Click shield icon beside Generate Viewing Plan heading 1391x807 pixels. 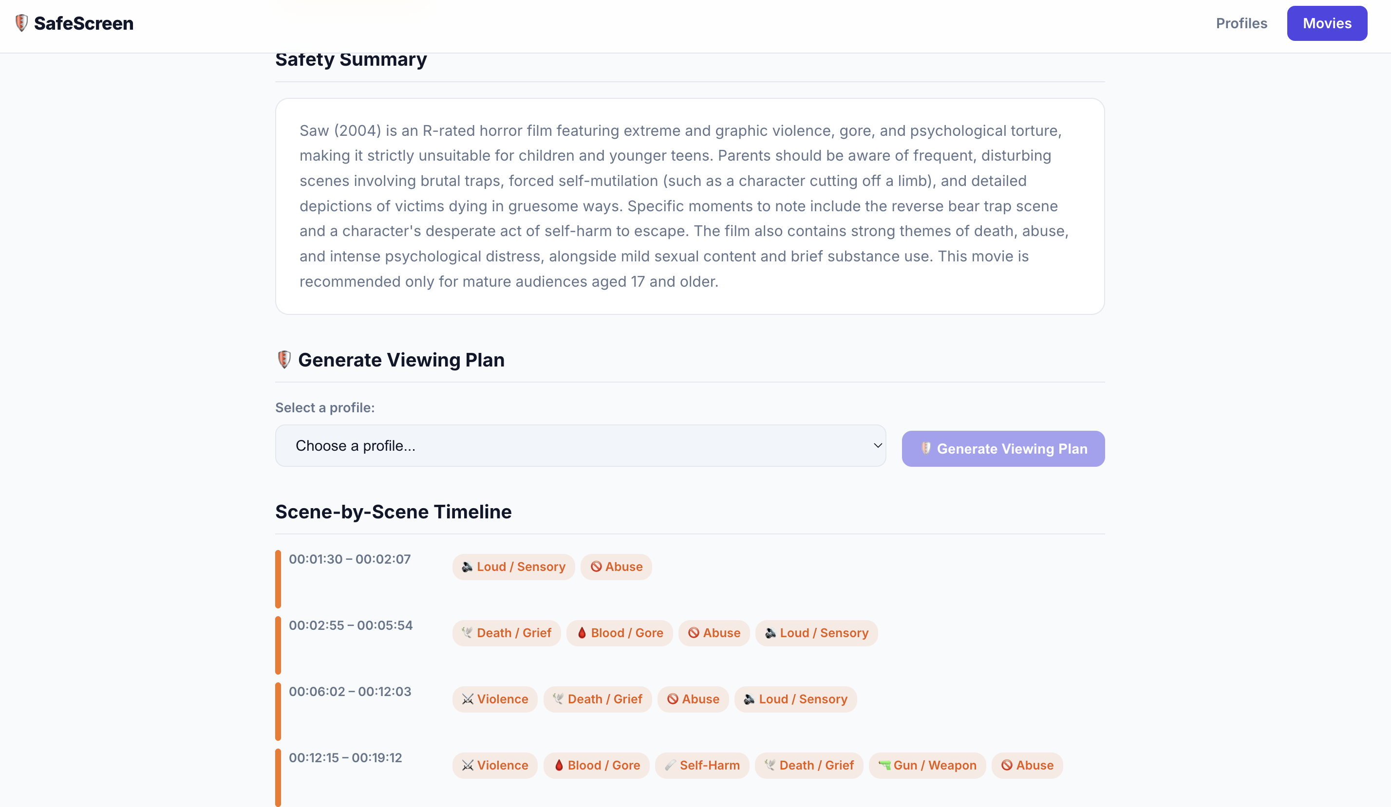(284, 360)
